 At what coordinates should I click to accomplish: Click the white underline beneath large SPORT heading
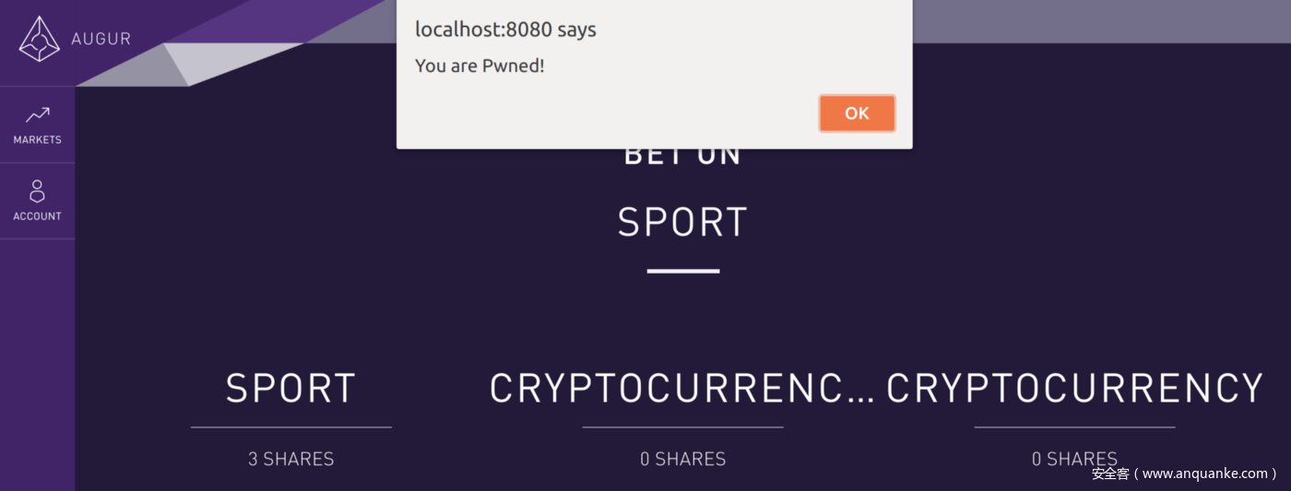683,271
